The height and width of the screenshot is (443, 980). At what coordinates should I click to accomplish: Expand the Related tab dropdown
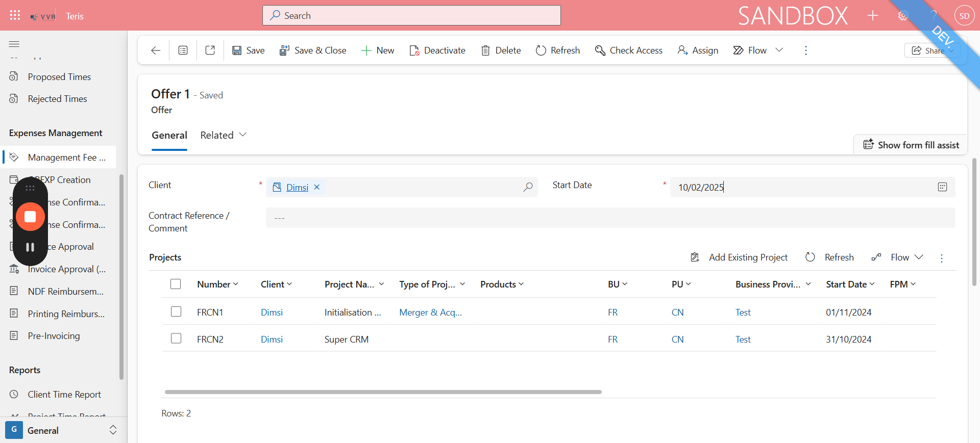[x=223, y=135]
